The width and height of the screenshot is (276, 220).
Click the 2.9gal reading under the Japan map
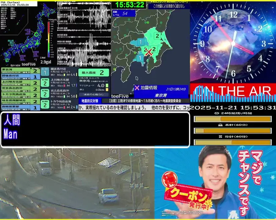(46, 62)
